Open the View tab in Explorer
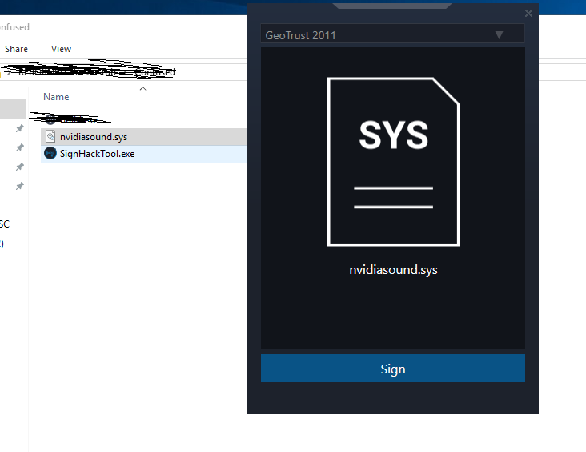 61,49
